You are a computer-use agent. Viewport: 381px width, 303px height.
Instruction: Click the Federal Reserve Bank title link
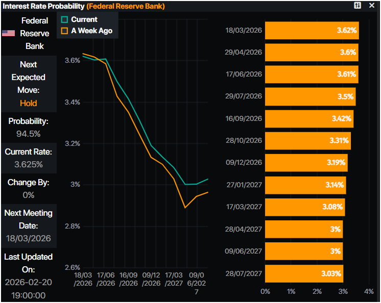click(125, 6)
